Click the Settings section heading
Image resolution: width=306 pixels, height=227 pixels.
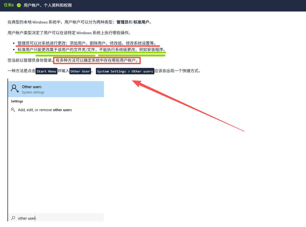[17, 101]
